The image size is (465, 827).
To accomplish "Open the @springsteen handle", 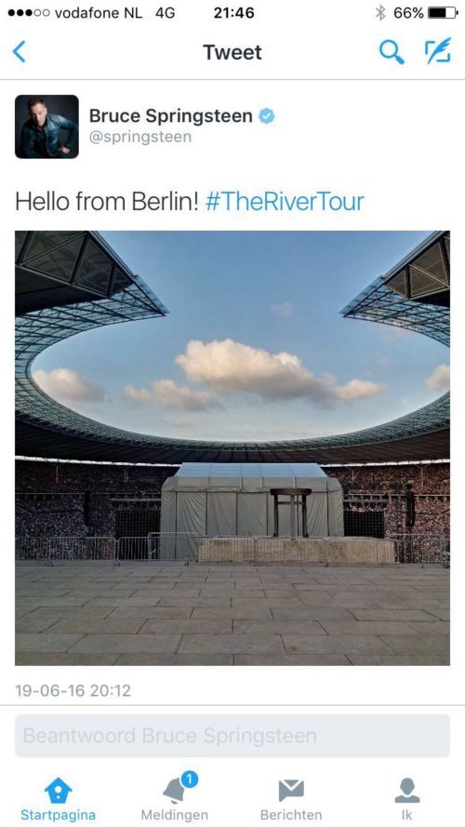I will pyautogui.click(x=140, y=138).
